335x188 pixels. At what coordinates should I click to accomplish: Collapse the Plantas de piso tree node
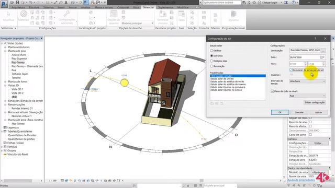pyautogui.click(x=5, y=51)
